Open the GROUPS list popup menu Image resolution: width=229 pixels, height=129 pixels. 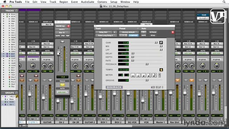(16, 93)
